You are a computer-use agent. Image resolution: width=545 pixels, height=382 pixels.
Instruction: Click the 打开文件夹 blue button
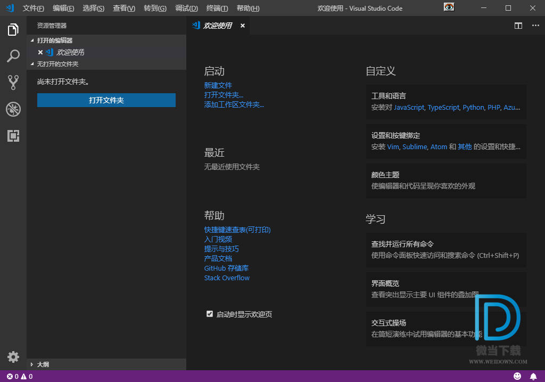click(x=106, y=100)
